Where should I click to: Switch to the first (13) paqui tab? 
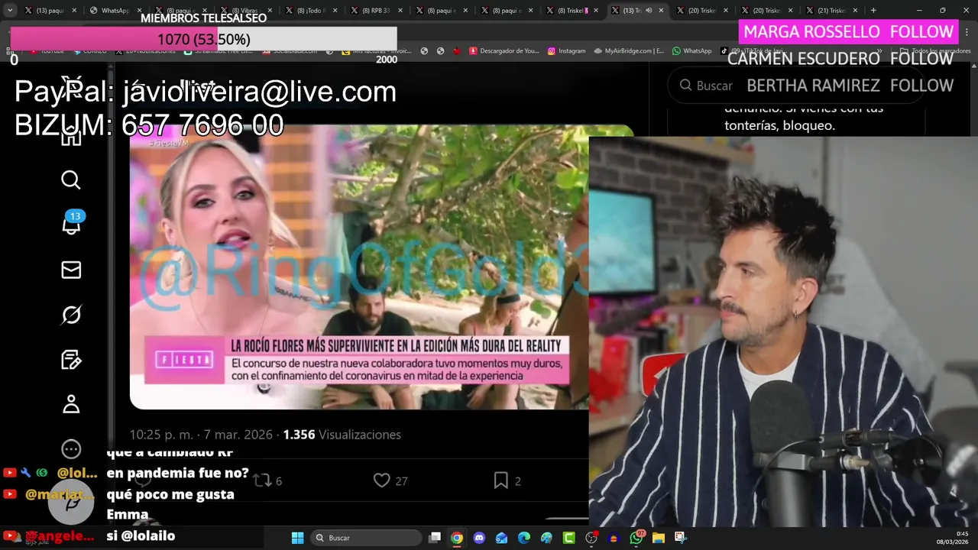[x=50, y=11]
